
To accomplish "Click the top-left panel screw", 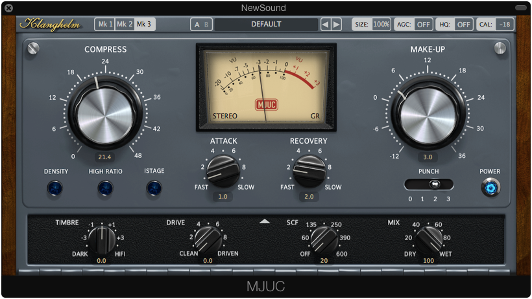I will point(33,48).
